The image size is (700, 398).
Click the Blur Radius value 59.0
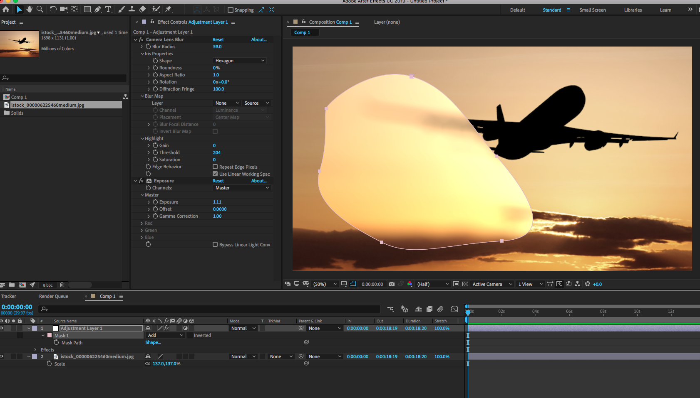tap(217, 47)
